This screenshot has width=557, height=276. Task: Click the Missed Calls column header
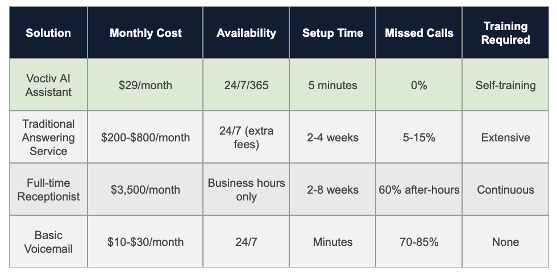coord(419,33)
